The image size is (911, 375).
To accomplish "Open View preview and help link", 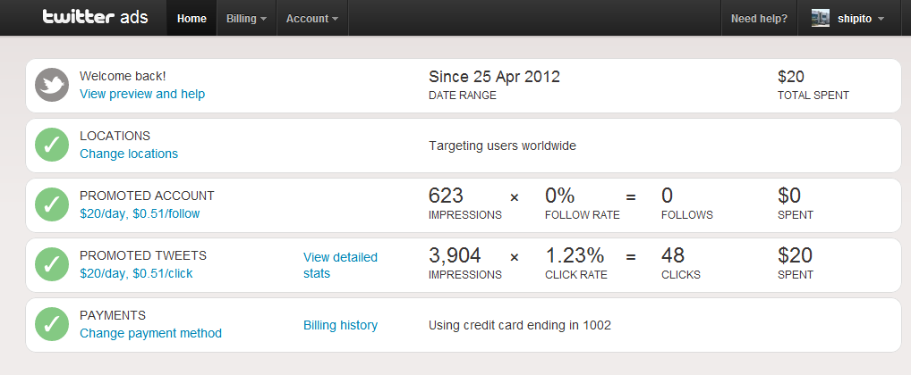I will click(x=142, y=94).
